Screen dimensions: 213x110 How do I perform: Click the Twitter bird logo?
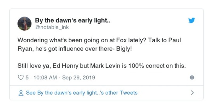click(x=191, y=20)
